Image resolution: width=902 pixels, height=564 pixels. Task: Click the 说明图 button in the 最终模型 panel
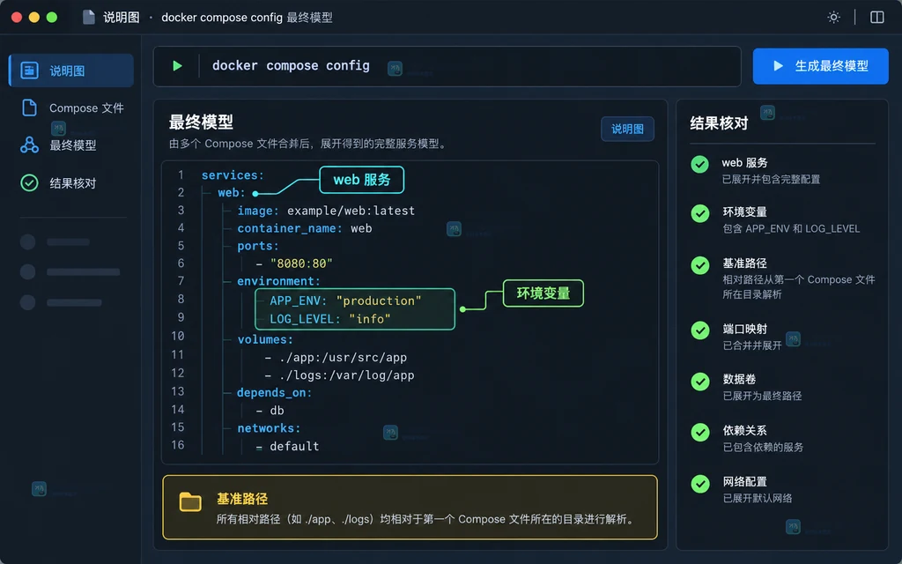(x=627, y=129)
